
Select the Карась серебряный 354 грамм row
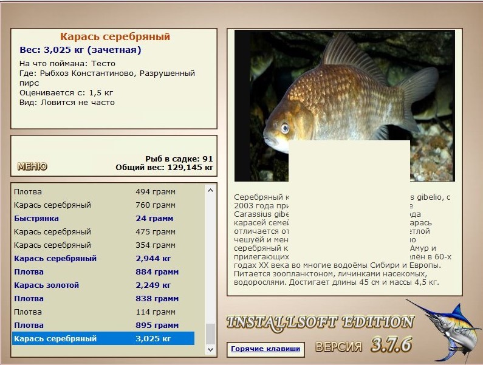point(103,245)
